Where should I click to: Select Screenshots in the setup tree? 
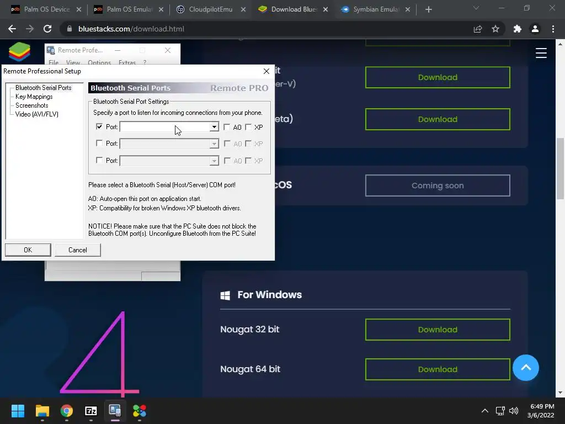[x=31, y=105]
